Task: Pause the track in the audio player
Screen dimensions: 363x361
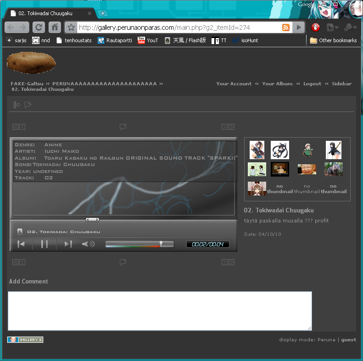Action: tap(45, 244)
